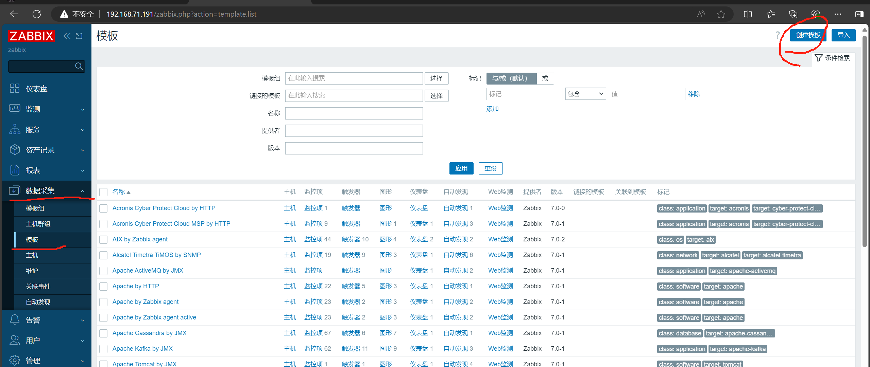Check the Acronis Cyber Protect Cloud MSP row
The height and width of the screenshot is (367, 870).
103,224
